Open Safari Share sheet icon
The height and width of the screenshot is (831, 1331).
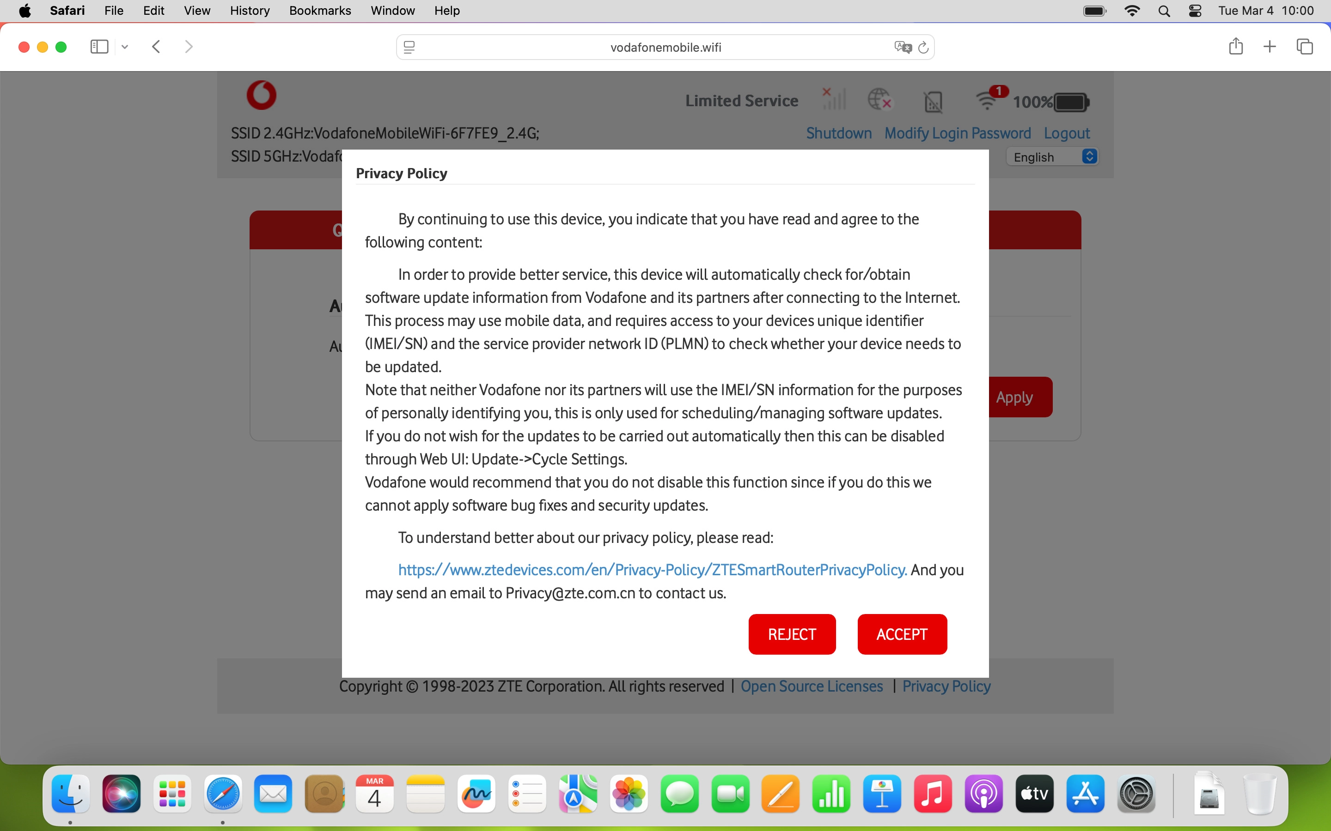[x=1236, y=47]
